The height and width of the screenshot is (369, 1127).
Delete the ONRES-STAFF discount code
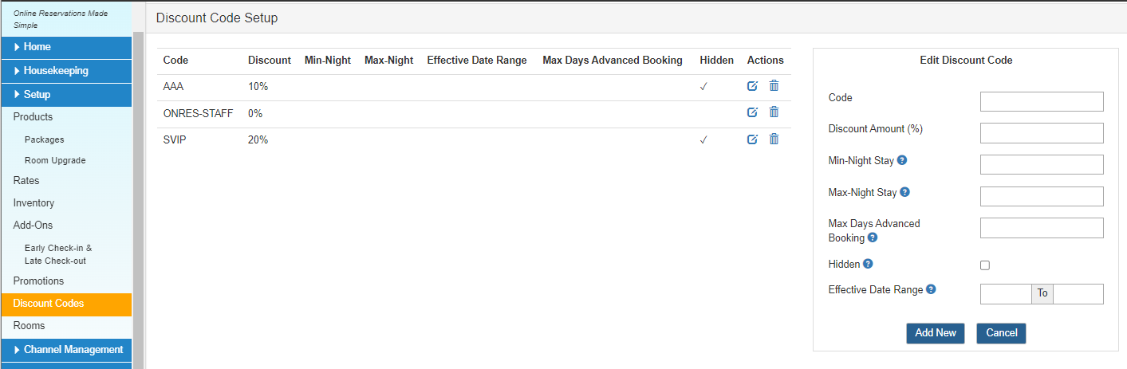pos(774,112)
